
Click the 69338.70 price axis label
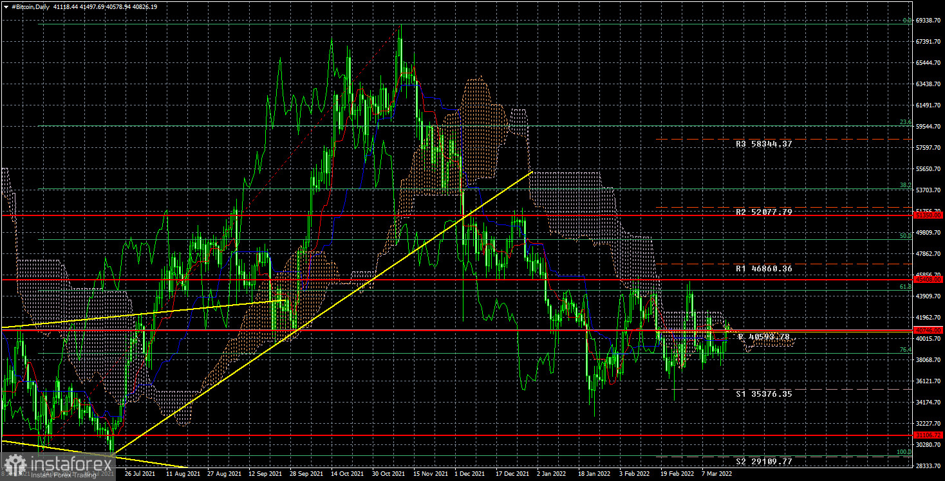click(929, 21)
